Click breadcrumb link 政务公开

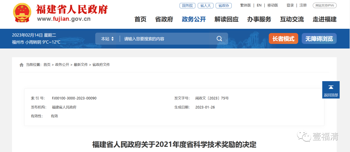point(62,65)
